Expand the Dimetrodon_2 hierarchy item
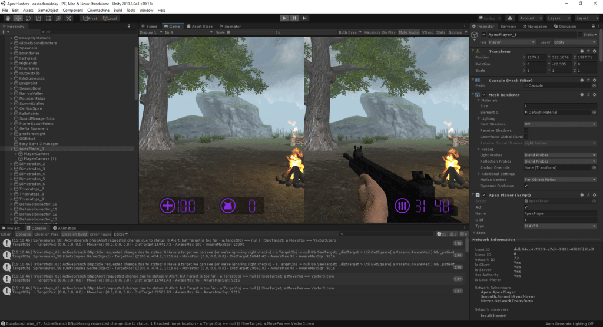The width and height of the screenshot is (603, 327). click(x=12, y=164)
